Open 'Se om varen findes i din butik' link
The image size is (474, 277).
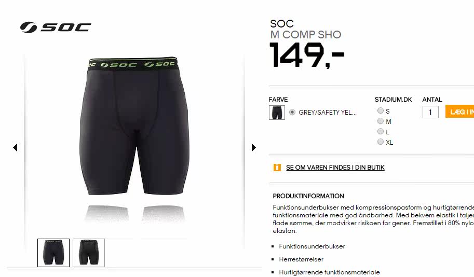pos(335,168)
